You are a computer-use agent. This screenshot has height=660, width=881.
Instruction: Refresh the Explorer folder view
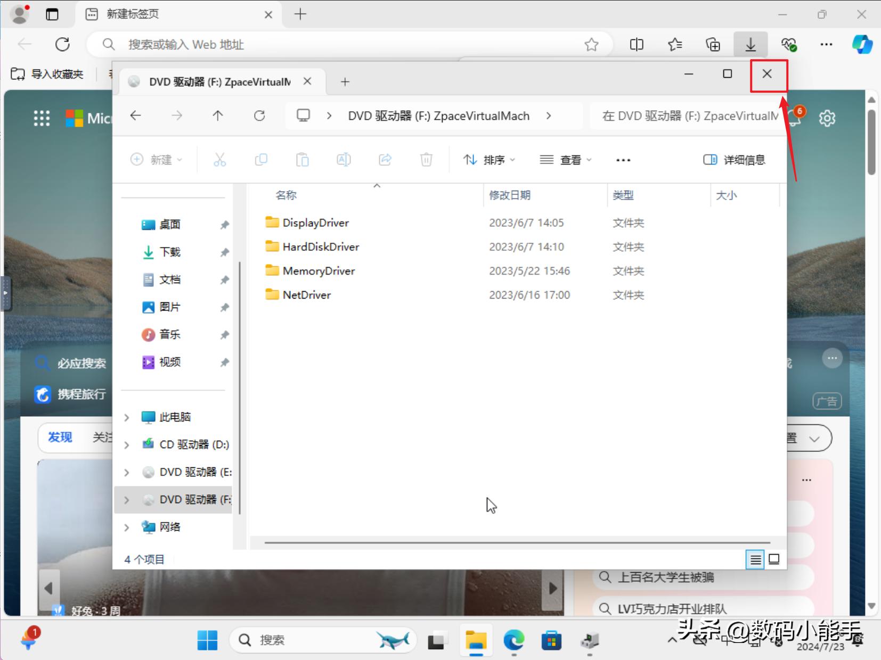(259, 115)
